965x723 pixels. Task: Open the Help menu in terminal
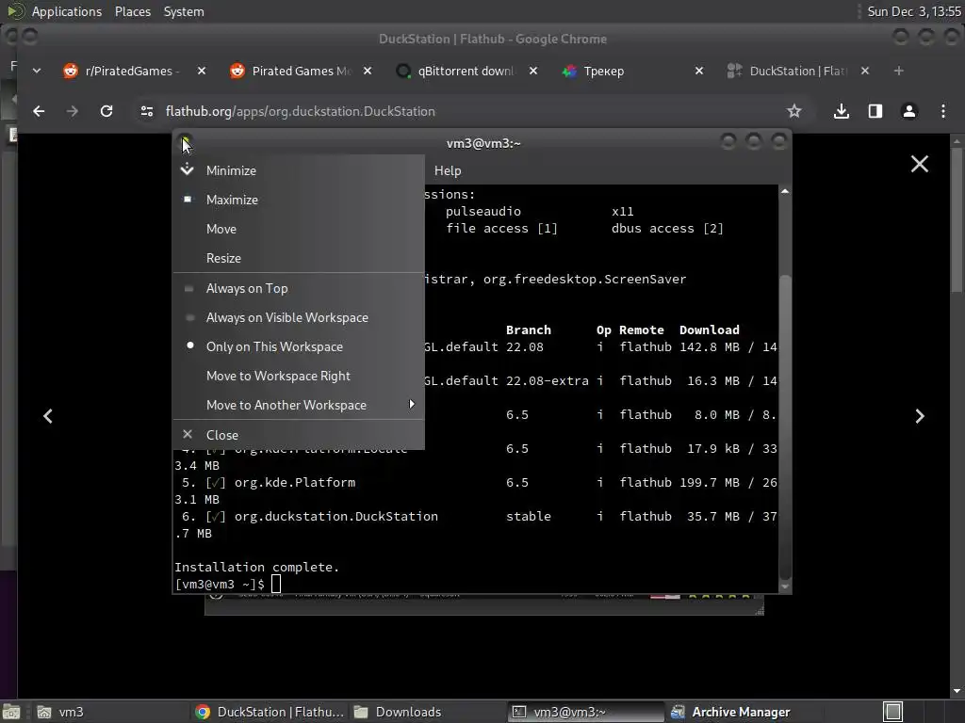point(448,170)
